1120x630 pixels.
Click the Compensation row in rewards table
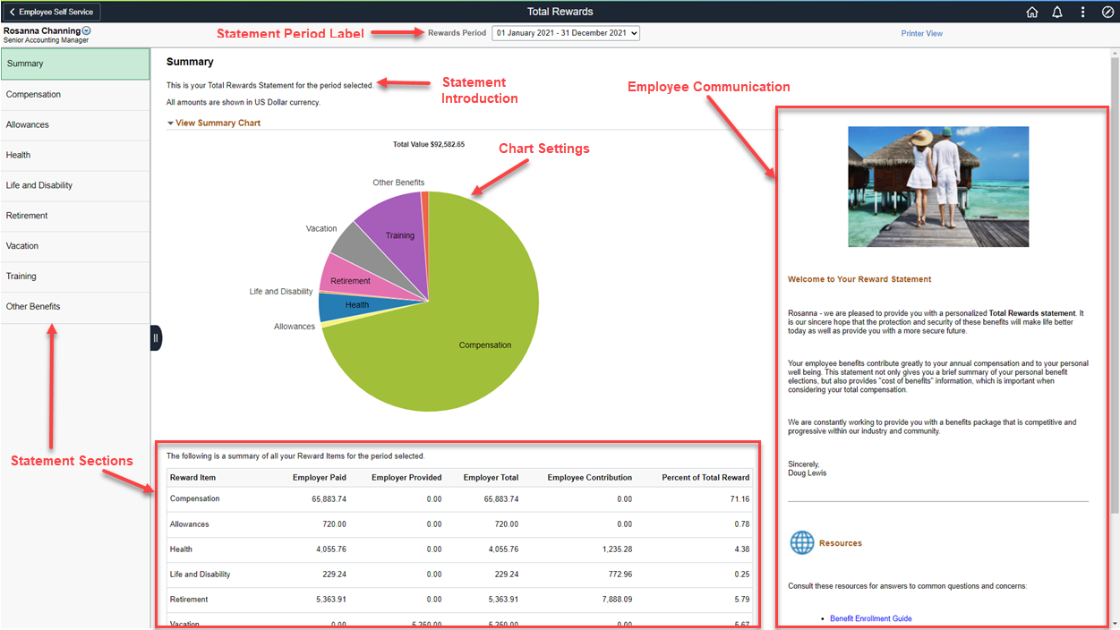pyautogui.click(x=460, y=499)
